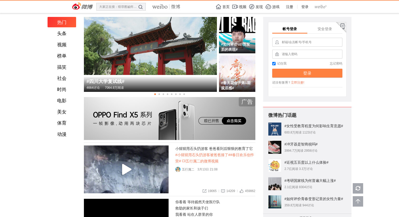The width and height of the screenshot is (399, 217).
Task: Click the repost icon showing 19065
Action: pyautogui.click(x=204, y=191)
